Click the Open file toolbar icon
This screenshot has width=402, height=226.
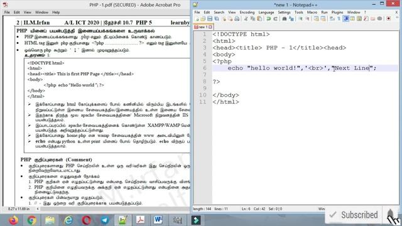tap(203, 19)
